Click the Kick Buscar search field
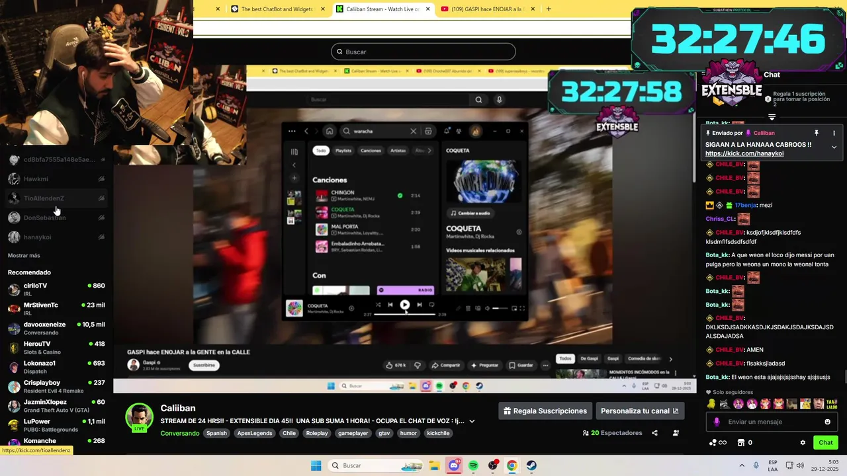Image resolution: width=847 pixels, height=476 pixels. (423, 52)
